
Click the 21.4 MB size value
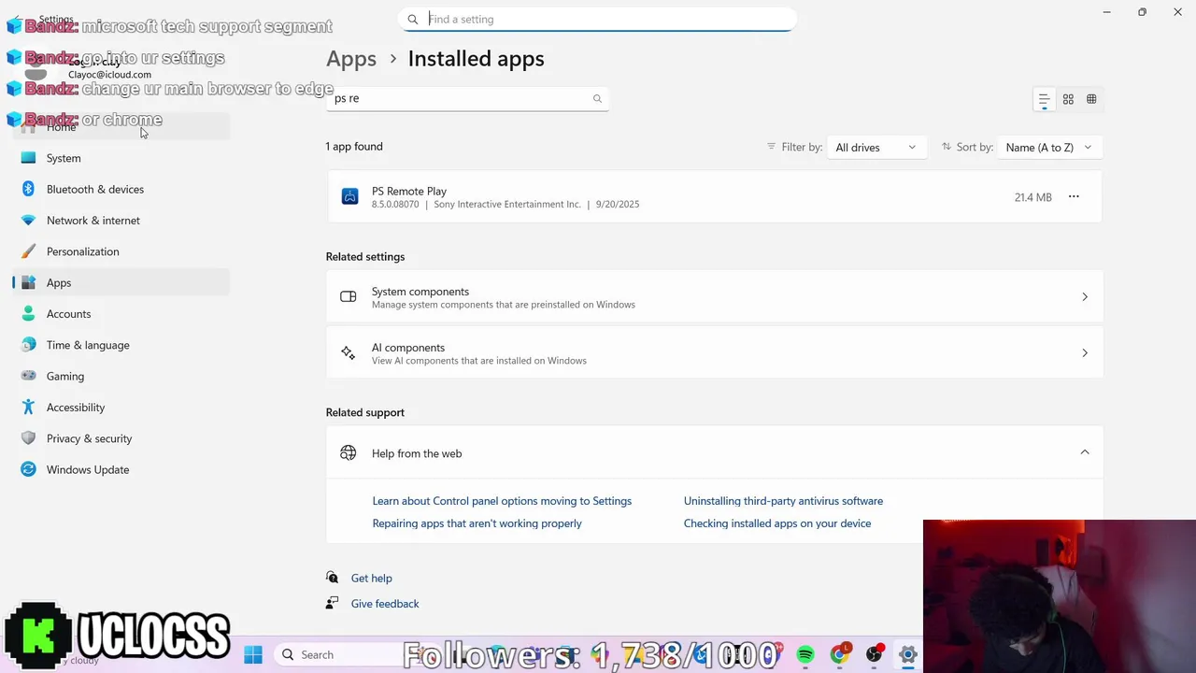click(x=1032, y=197)
